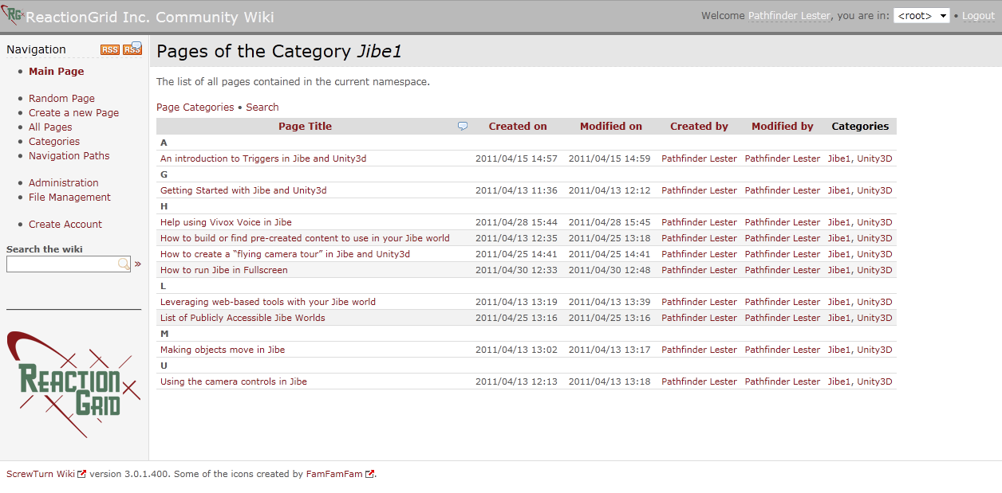Click the double-arrow advanced search icon
This screenshot has height=493, width=1002.
point(138,264)
